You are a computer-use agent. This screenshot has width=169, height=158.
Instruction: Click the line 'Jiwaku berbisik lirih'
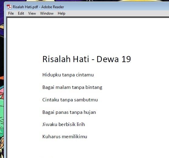[x=64, y=125]
